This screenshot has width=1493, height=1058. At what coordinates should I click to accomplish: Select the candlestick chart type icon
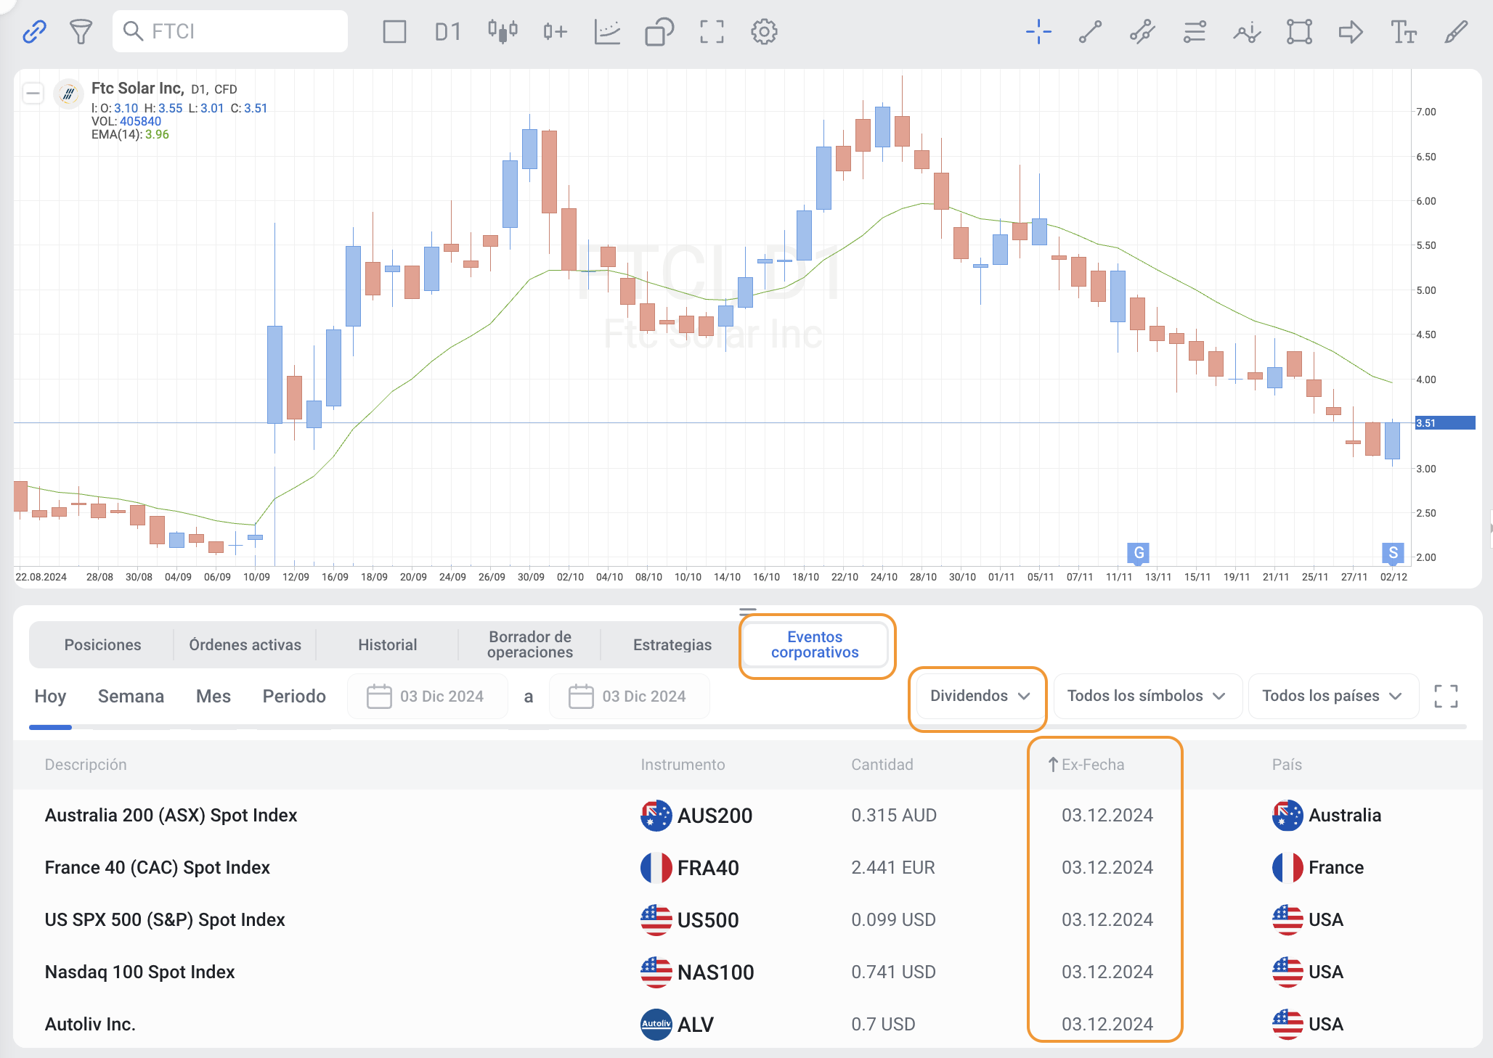pyautogui.click(x=503, y=31)
